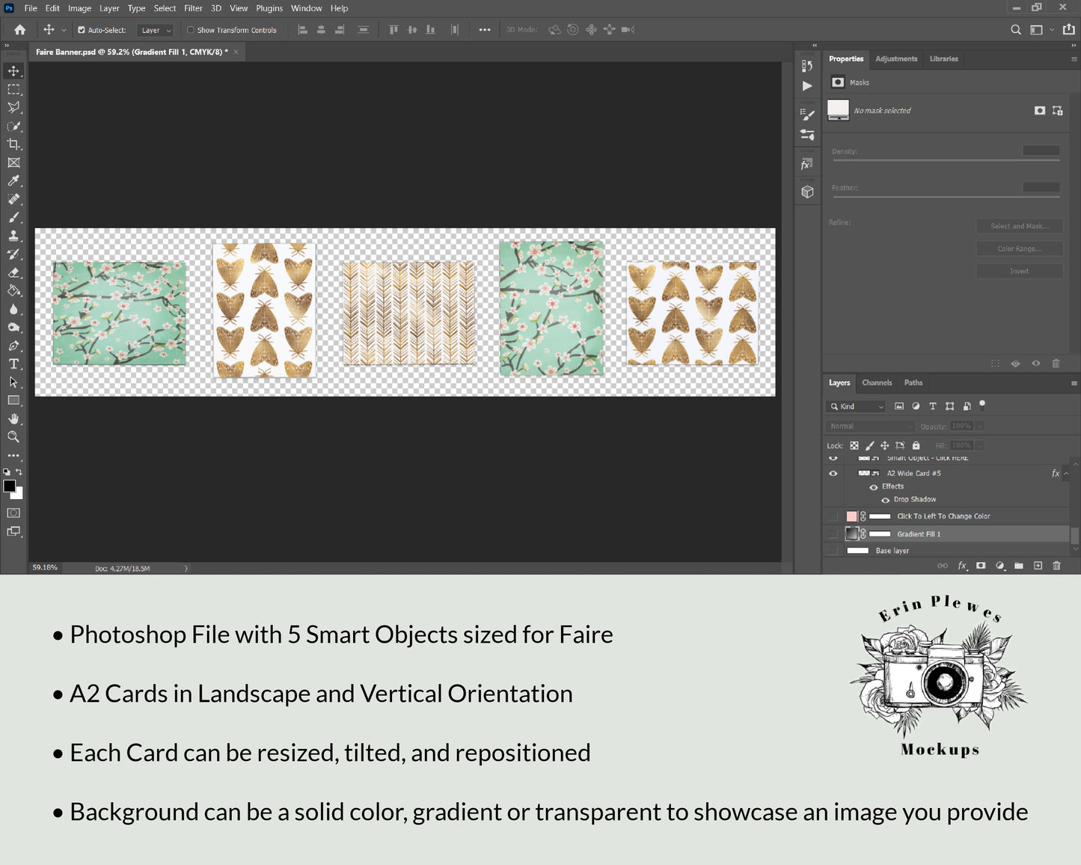Create a new layer group folder
The width and height of the screenshot is (1081, 865).
(x=1019, y=566)
